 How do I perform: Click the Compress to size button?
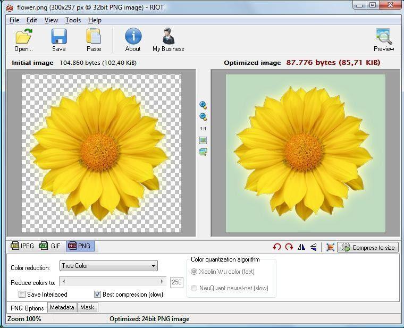pos(368,247)
